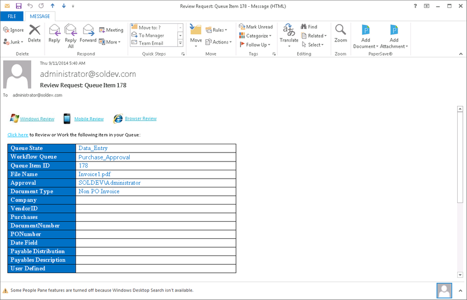Open the Tags dialog launcher
This screenshot has width=467, height=300.
(273, 54)
